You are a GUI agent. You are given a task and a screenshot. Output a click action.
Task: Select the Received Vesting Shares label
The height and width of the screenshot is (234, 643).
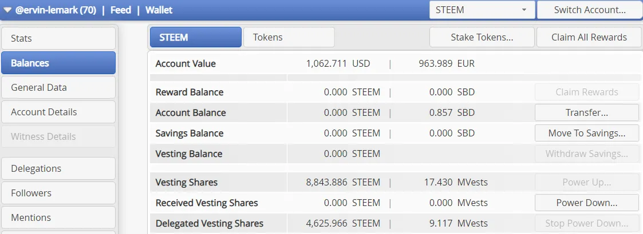click(x=207, y=203)
